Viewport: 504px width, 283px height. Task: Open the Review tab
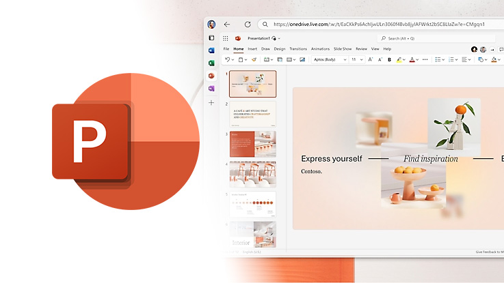(x=361, y=49)
